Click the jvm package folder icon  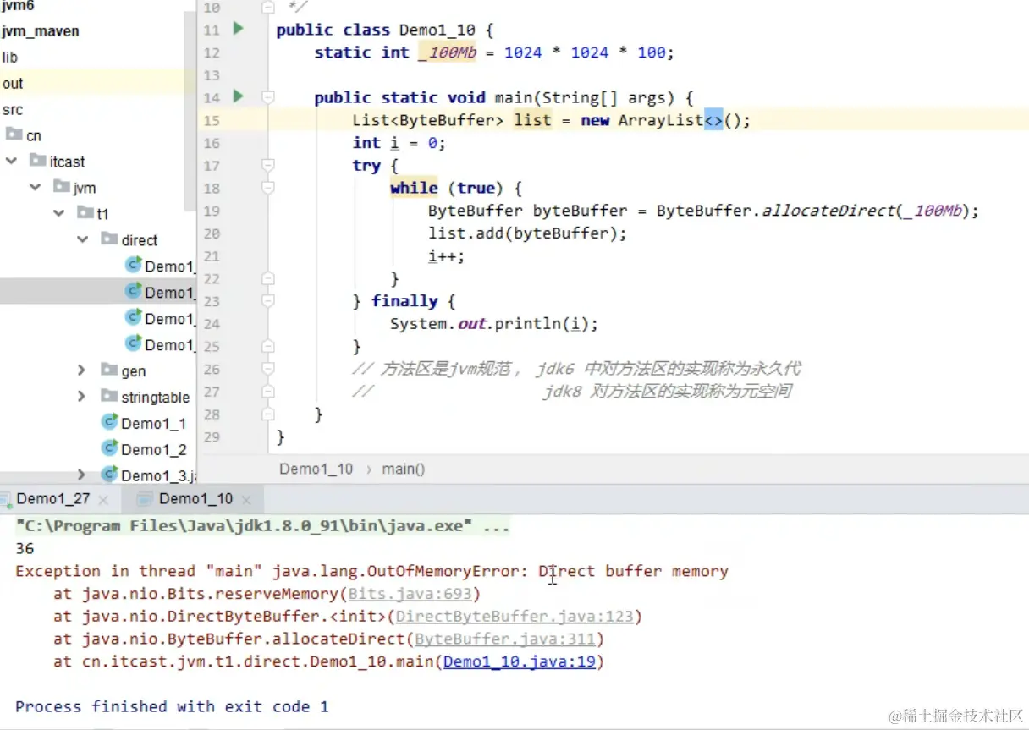pos(61,187)
